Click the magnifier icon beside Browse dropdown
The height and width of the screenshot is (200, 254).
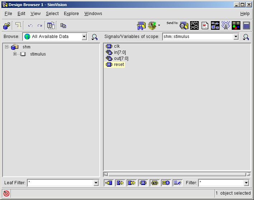pos(94,37)
